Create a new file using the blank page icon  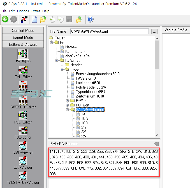[x=34, y=19]
